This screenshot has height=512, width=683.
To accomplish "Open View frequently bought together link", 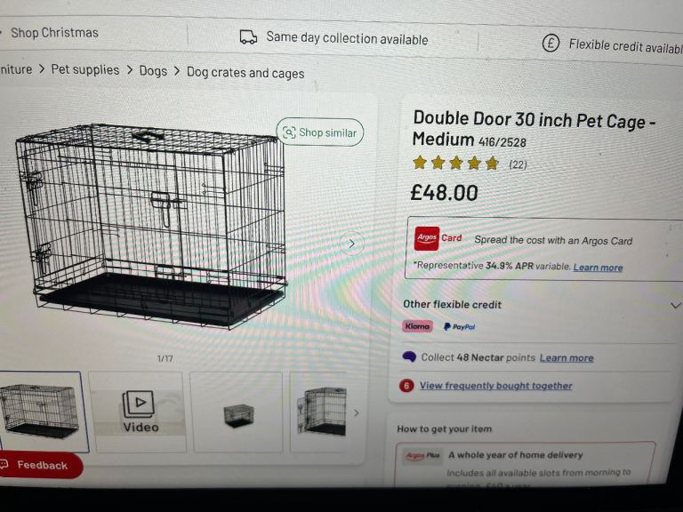I will coord(495,386).
